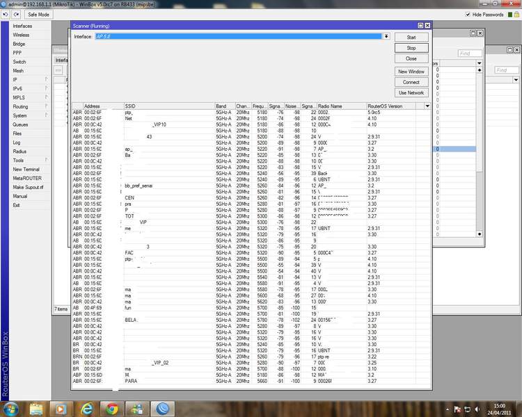The width and height of the screenshot is (522, 417).
Task: Click the Use Network button
Action: 411,92
